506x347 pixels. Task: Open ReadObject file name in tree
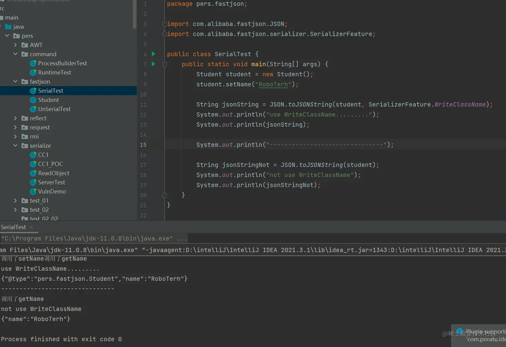point(54,173)
